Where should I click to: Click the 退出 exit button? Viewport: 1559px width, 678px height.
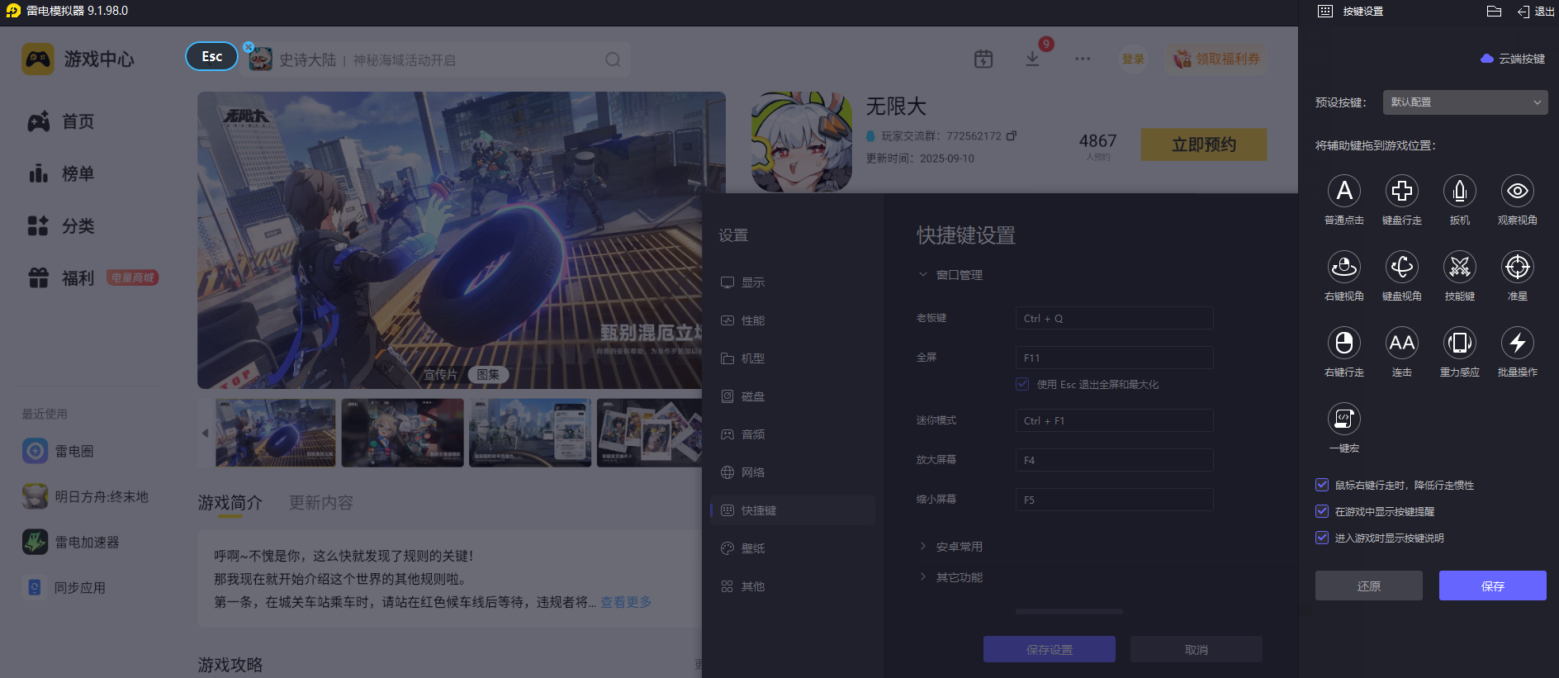coord(1537,12)
